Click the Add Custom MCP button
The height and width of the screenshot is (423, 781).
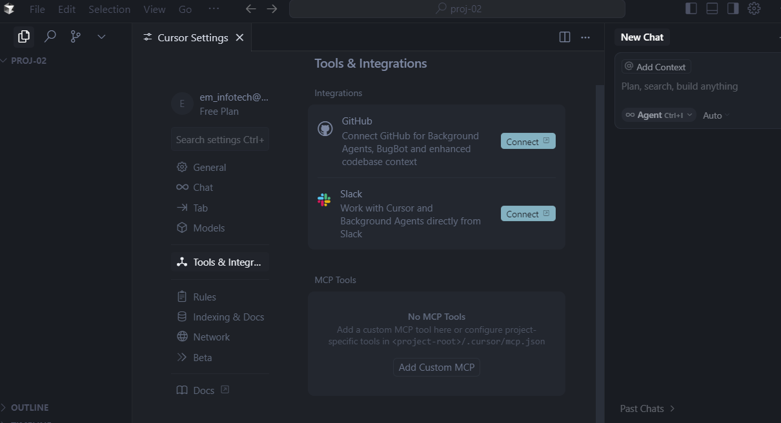(x=436, y=367)
